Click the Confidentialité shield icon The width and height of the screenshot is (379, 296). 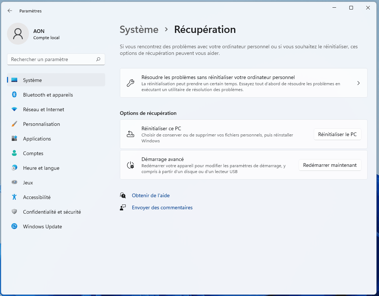click(14, 211)
